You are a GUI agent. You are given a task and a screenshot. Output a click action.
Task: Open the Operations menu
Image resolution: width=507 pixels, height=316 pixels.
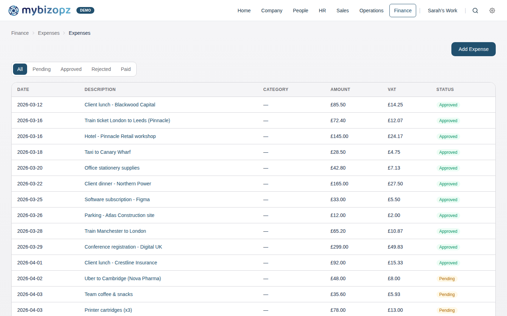pos(371,11)
